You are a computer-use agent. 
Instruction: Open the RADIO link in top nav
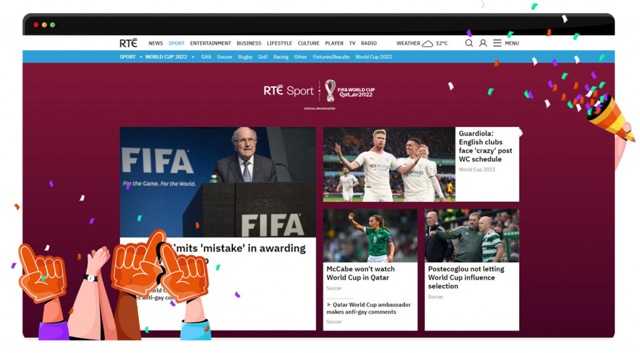(369, 43)
